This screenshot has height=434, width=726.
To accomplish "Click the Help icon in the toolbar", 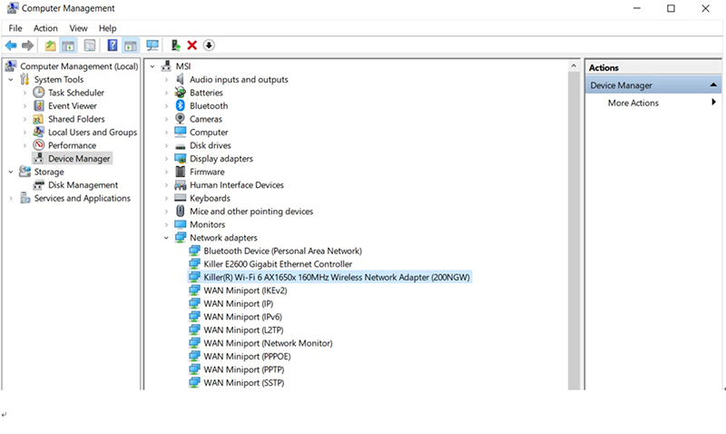I will coord(113,45).
